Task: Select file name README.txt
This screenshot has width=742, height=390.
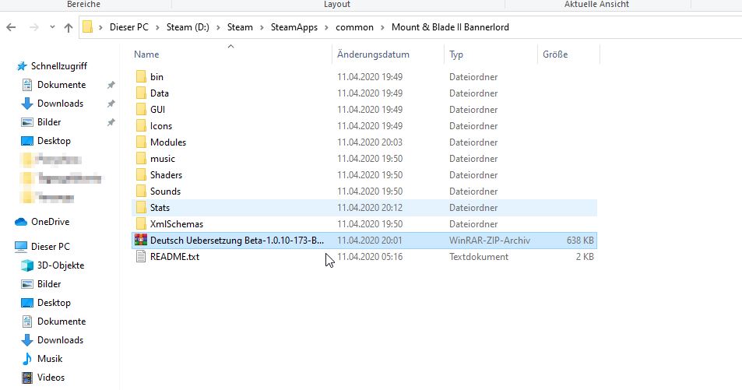Action: click(x=174, y=257)
